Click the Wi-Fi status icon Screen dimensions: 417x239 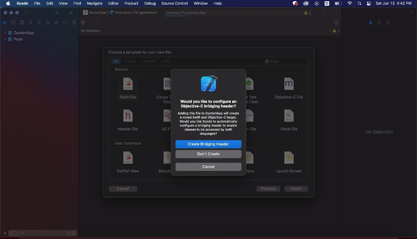point(350,3)
